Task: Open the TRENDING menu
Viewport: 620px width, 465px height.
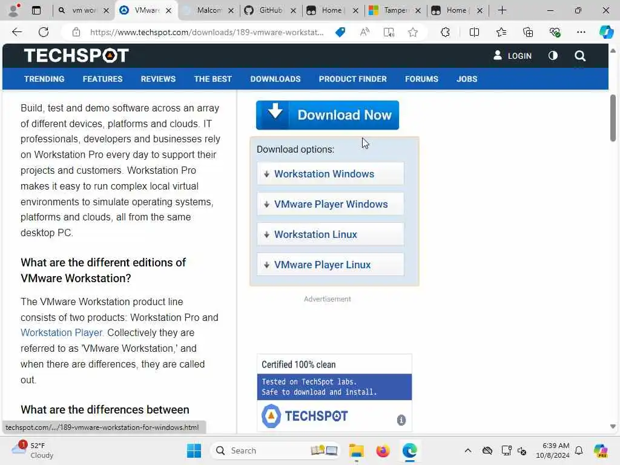Action: click(x=44, y=79)
